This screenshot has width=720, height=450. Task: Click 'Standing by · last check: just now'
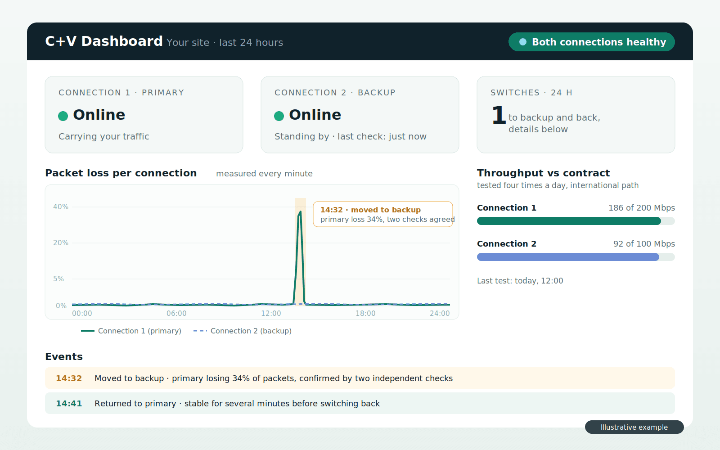(351, 136)
